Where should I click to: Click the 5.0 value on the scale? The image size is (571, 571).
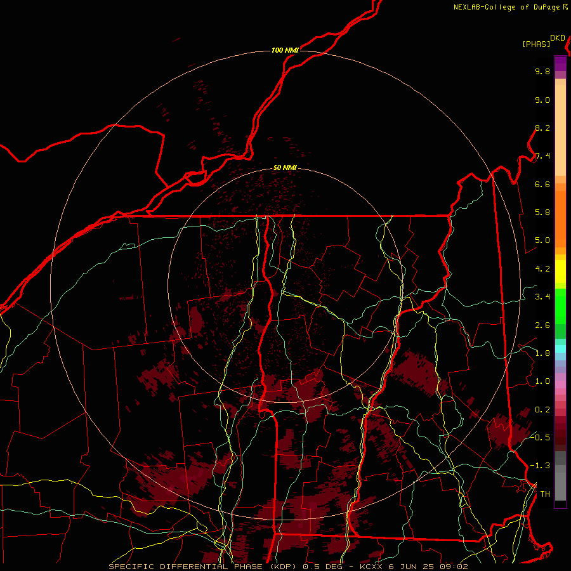(x=542, y=240)
